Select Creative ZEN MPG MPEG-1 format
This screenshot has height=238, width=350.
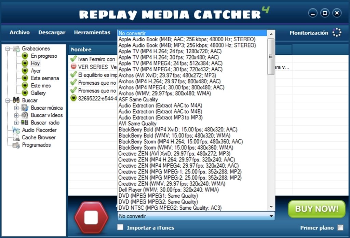[192, 172]
